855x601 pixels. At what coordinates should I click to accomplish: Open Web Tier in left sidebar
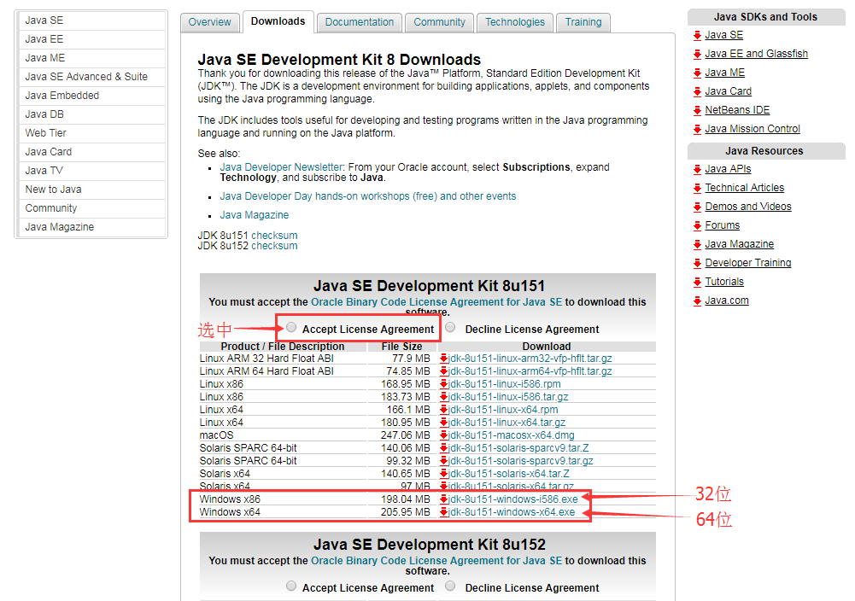91,133
